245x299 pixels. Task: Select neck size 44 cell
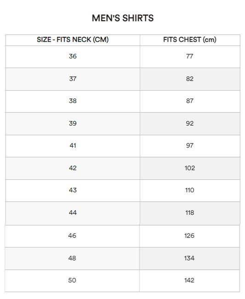point(73,213)
